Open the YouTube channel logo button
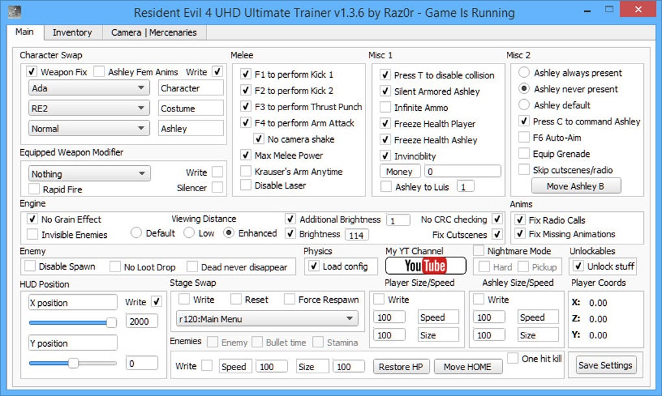This screenshot has width=662, height=396. tap(426, 266)
